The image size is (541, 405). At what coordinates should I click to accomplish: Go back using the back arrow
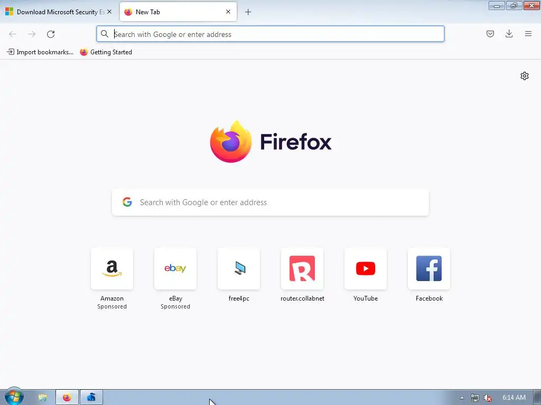(x=13, y=34)
